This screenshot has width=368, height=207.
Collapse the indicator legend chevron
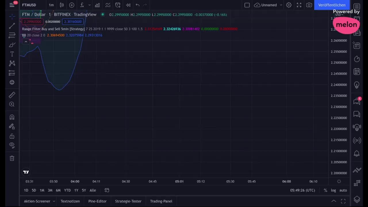(26, 42)
